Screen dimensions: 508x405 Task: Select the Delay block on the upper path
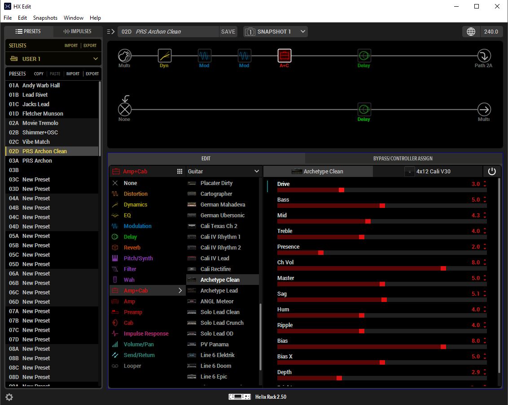[x=364, y=56]
